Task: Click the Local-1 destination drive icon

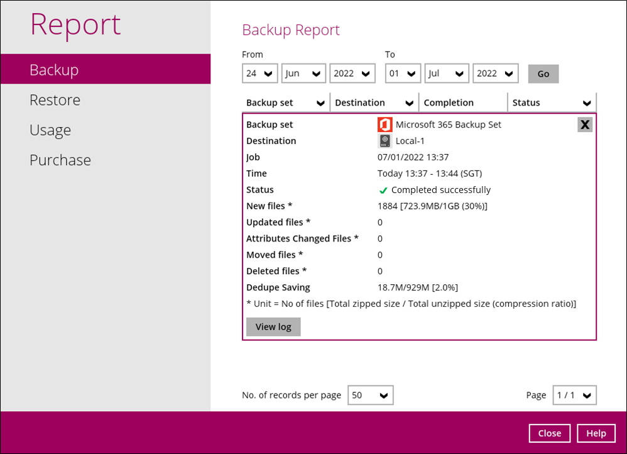Action: [x=384, y=141]
